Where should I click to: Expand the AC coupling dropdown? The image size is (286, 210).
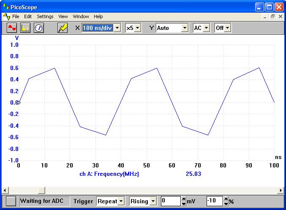[x=206, y=28]
